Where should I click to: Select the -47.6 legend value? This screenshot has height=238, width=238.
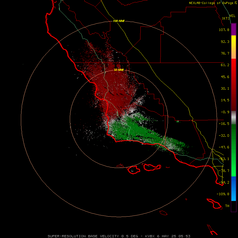[x=224, y=147]
